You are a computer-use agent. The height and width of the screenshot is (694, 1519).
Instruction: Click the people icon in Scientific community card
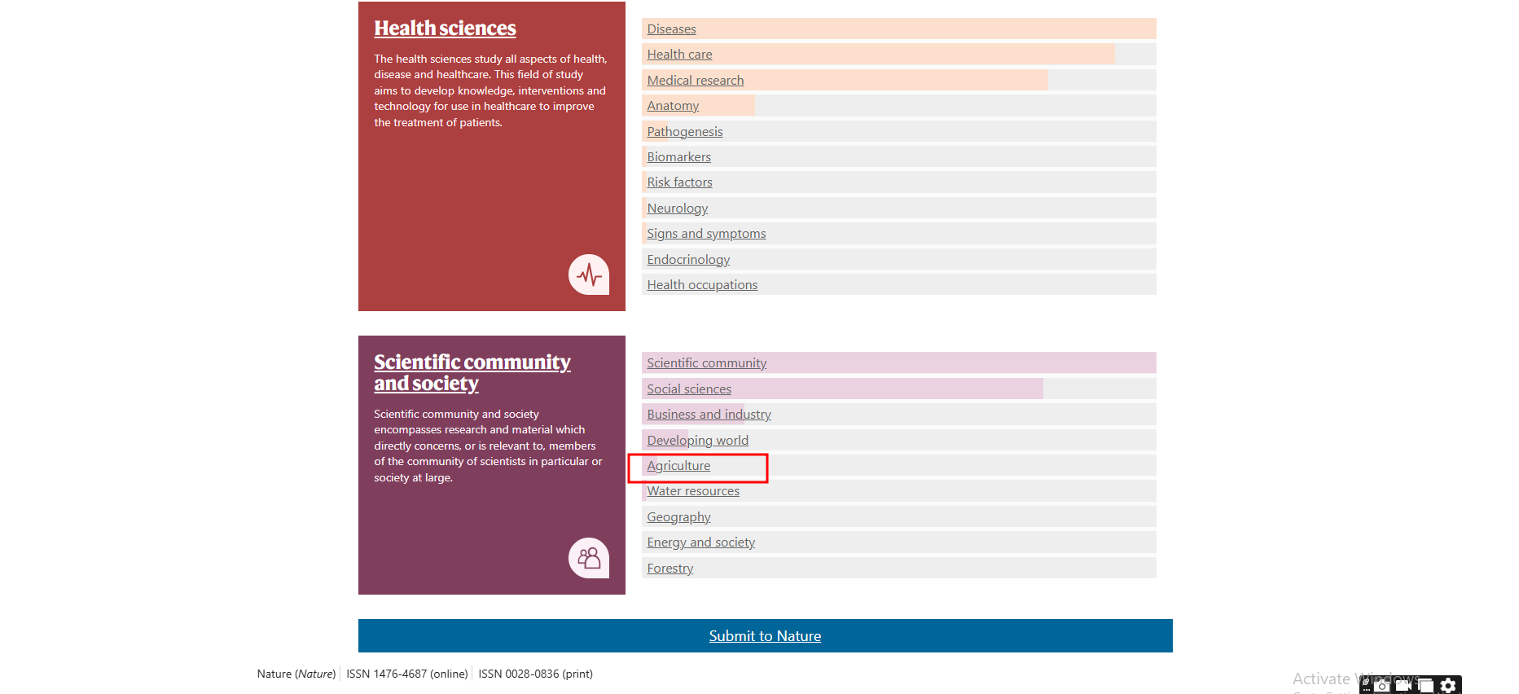(x=588, y=558)
